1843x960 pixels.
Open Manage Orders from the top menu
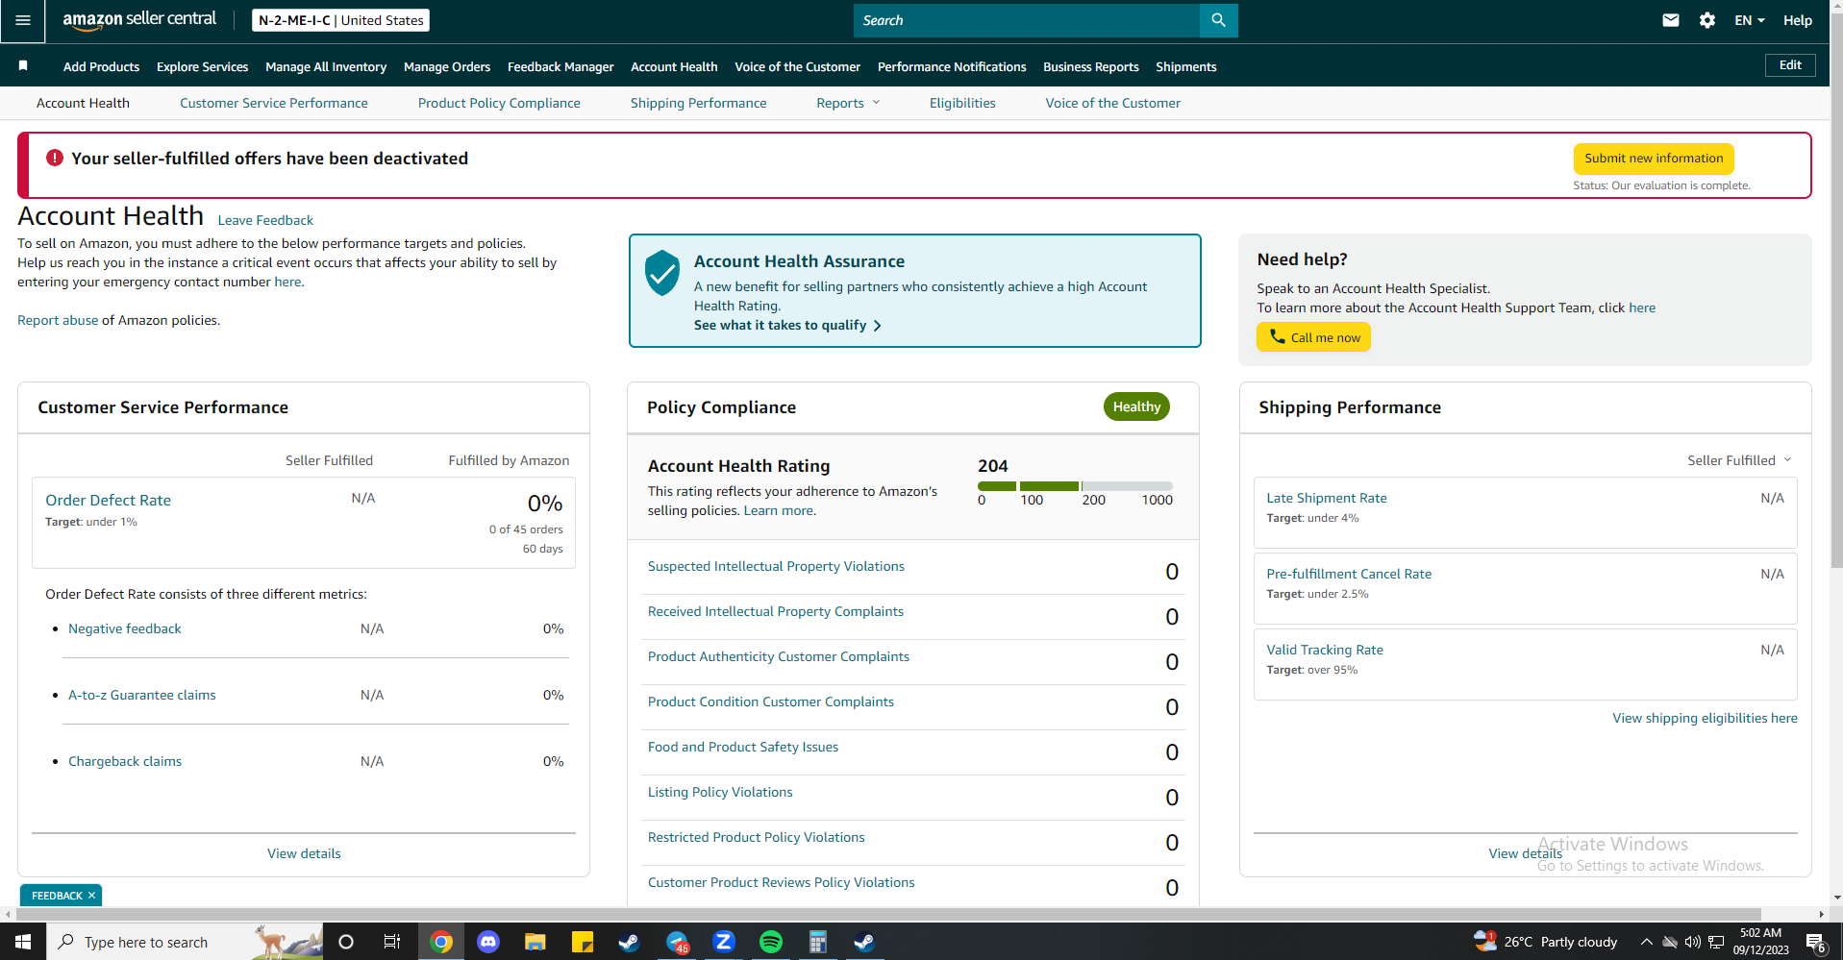coord(447,66)
